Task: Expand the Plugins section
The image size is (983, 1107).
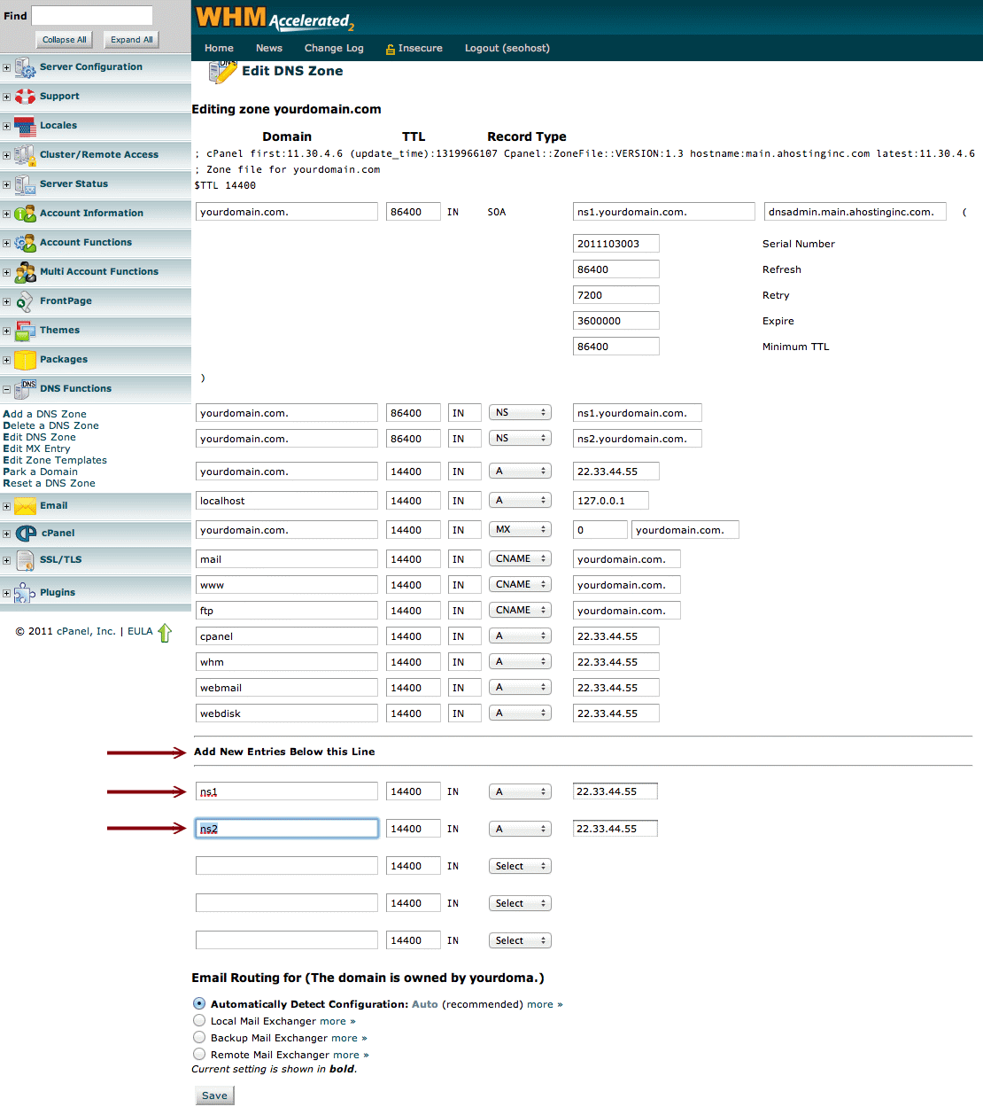Action: [6, 593]
